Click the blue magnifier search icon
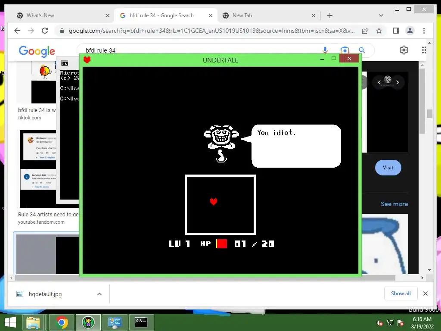Screen dimensions: 441x331 tap(362, 50)
